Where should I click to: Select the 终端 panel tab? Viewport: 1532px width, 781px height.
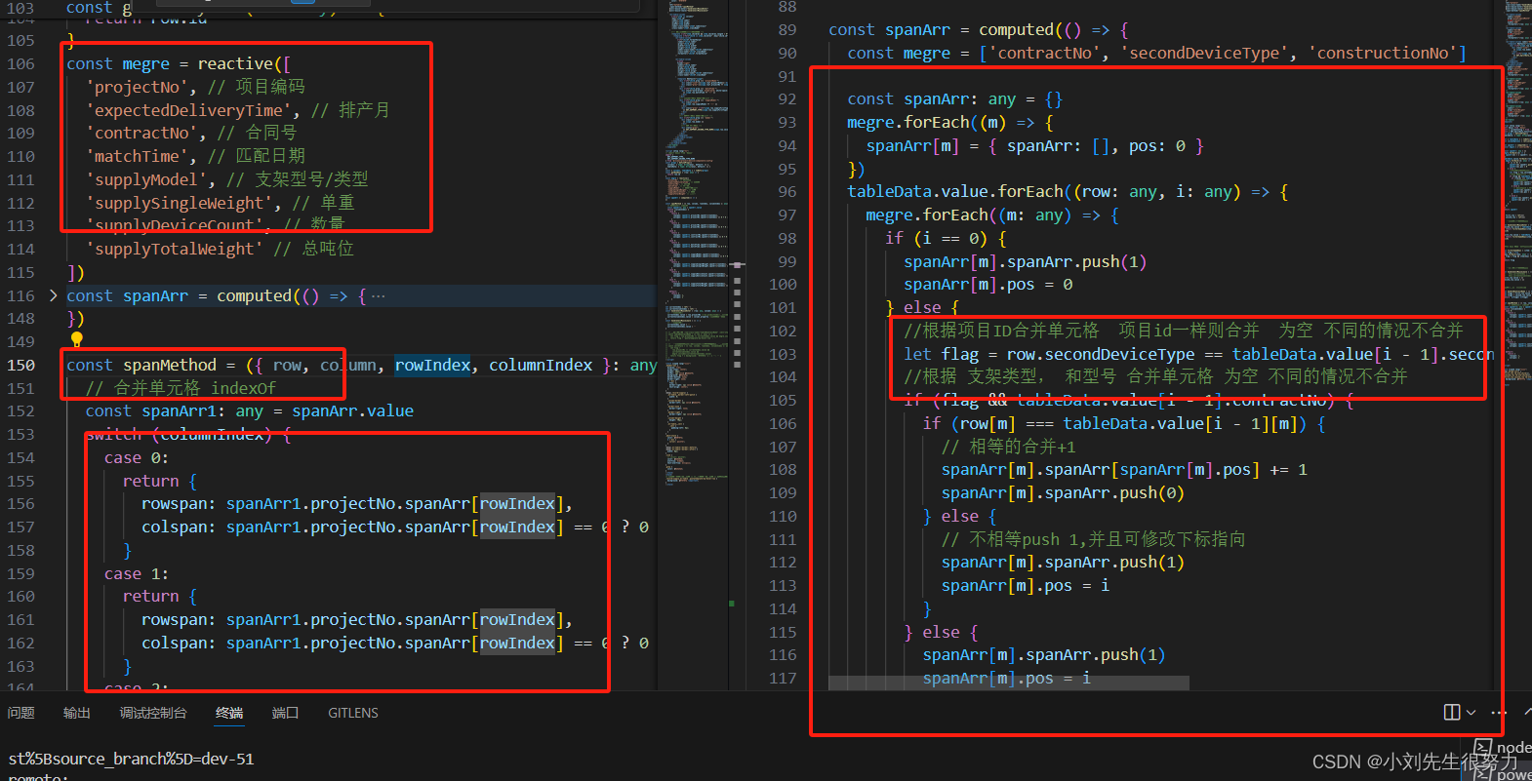click(x=229, y=713)
